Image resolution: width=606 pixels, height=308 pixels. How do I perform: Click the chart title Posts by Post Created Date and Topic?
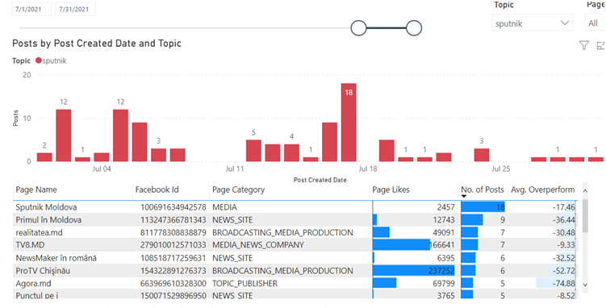pyautogui.click(x=97, y=44)
